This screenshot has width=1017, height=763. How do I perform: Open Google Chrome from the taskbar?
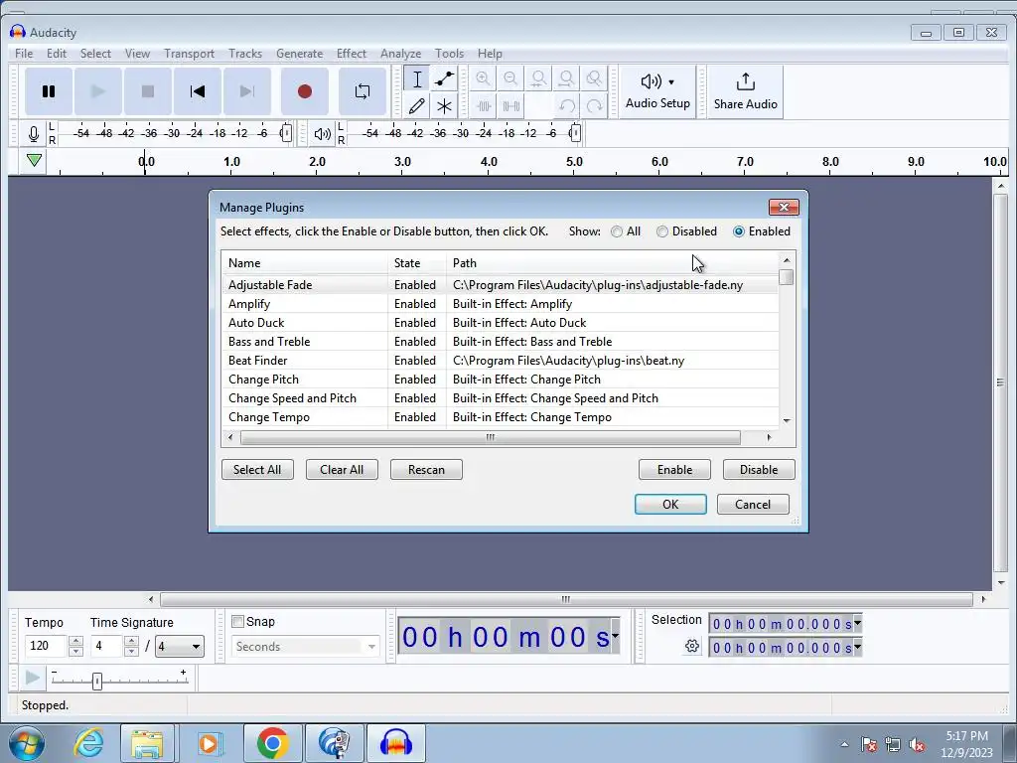pos(272,743)
